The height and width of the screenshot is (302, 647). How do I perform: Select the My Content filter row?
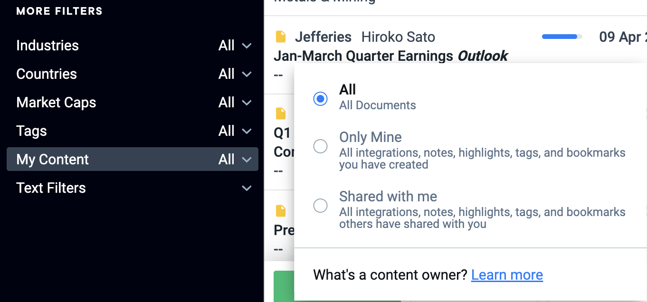pos(133,159)
